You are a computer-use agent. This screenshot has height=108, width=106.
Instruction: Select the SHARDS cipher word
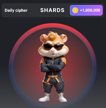pyautogui.click(x=52, y=10)
